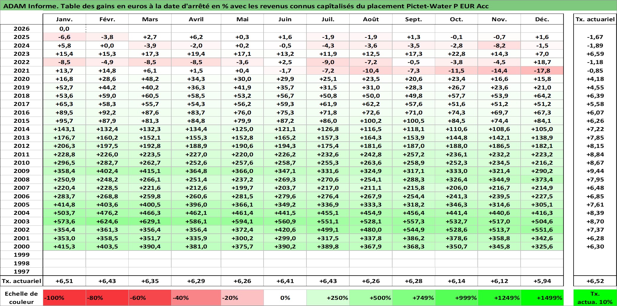Click the +386,2 cell in 2001
Image resolution: width=617 pixels, height=306 pixels.
tap(414, 238)
